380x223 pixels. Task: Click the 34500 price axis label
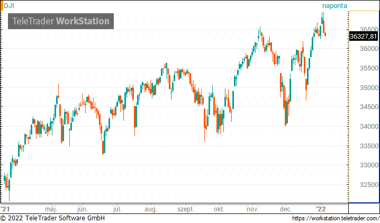click(369, 107)
